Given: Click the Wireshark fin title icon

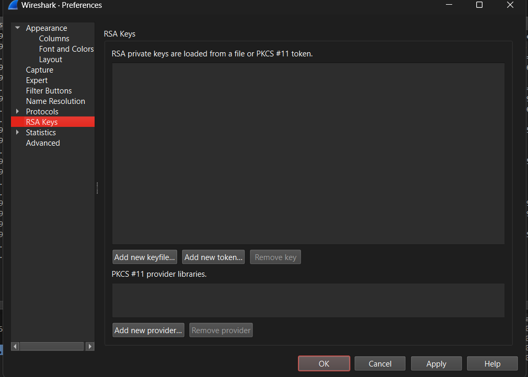Looking at the screenshot, I should tap(13, 5).
